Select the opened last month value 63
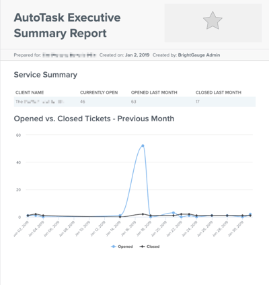This screenshot has height=285, width=269. click(x=134, y=102)
